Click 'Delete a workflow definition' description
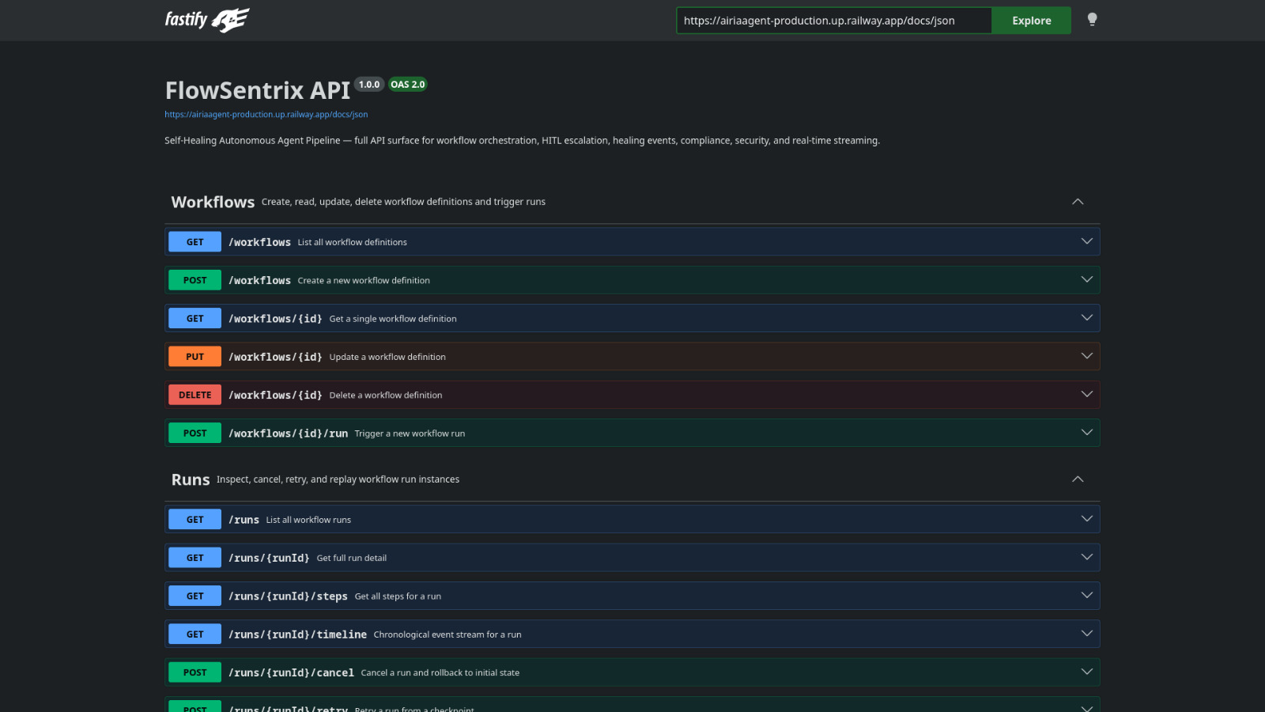 (386, 395)
